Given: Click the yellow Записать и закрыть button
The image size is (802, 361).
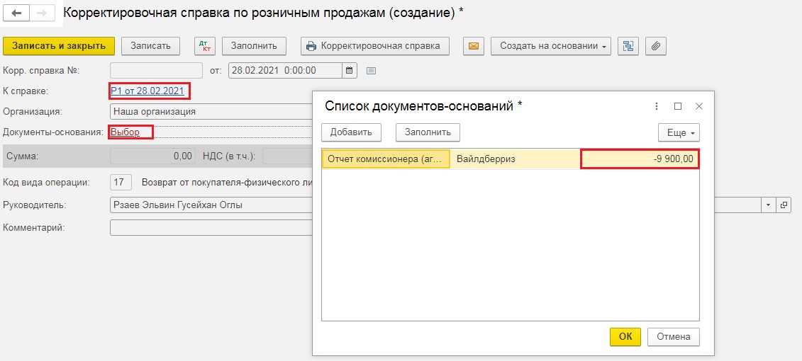Looking at the screenshot, I should tap(59, 46).
